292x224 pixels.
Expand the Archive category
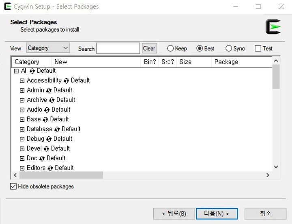point(22,100)
